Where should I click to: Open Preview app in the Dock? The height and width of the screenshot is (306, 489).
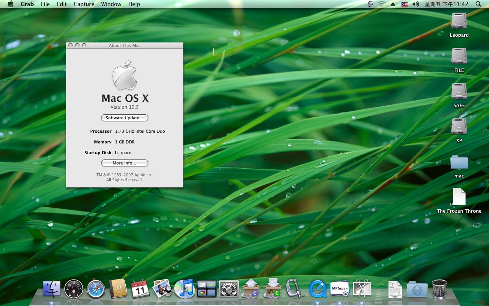(x=162, y=289)
